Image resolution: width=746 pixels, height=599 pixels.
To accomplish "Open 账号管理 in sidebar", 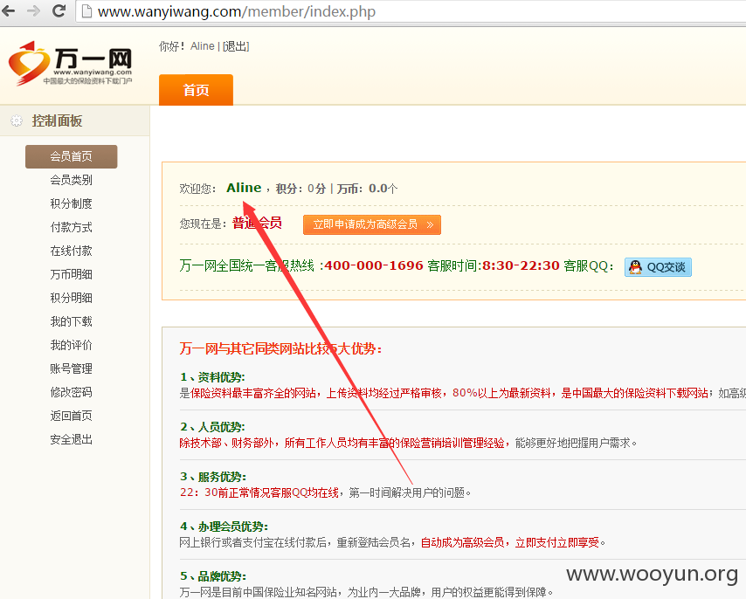I will point(72,368).
